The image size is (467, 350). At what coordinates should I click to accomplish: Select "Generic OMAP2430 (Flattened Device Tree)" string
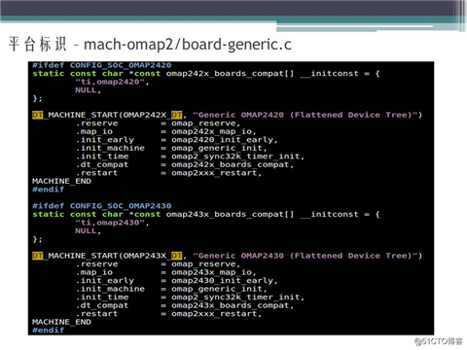point(305,256)
